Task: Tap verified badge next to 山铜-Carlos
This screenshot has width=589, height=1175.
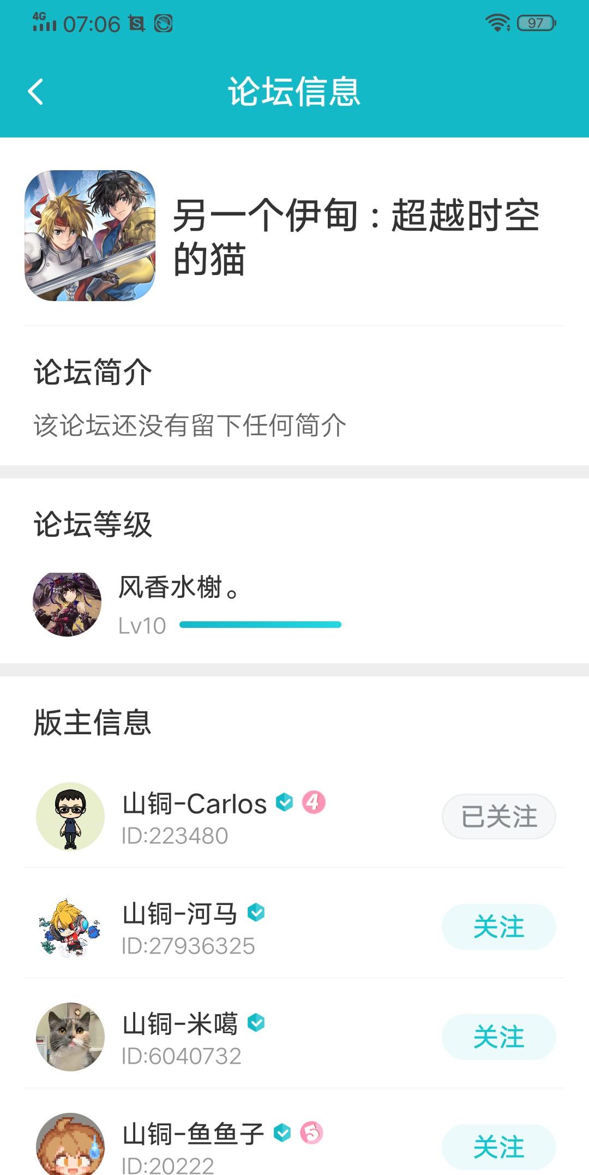Action: (285, 802)
